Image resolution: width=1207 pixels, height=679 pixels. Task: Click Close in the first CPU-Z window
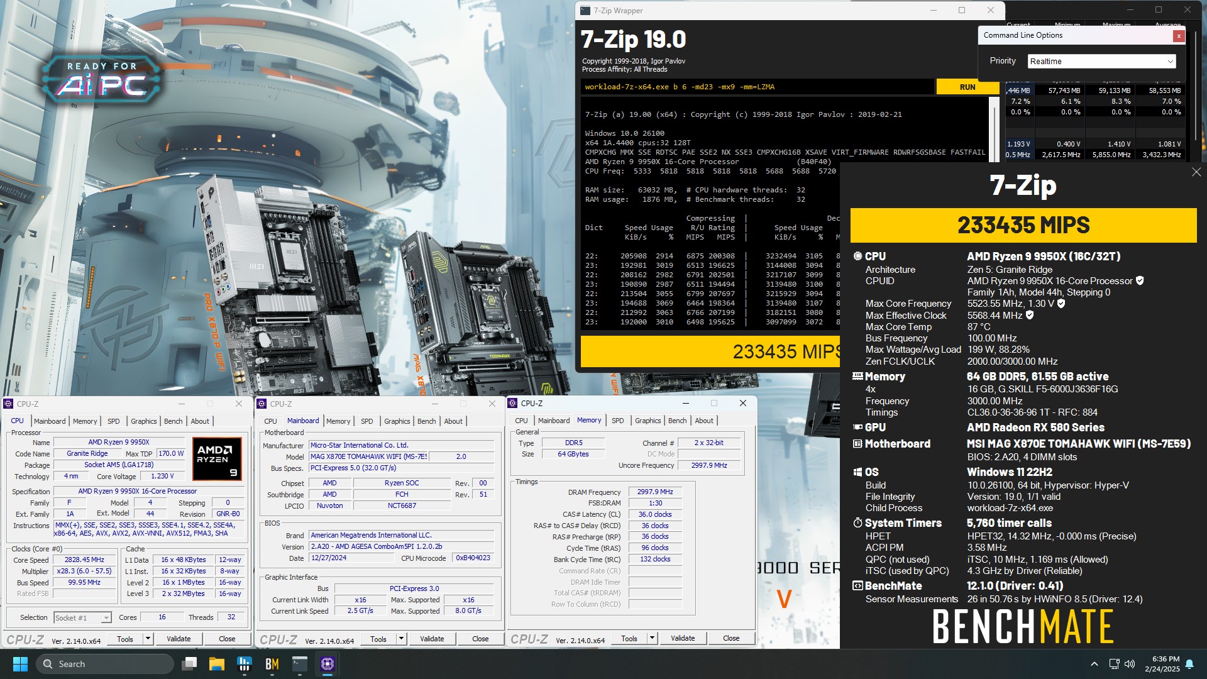tap(227, 639)
